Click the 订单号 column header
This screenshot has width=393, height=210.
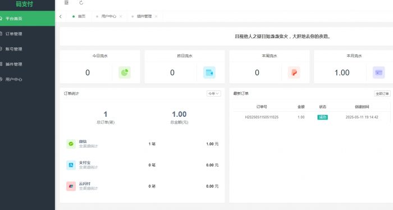[x=262, y=107]
